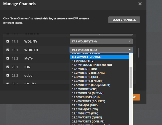Uncheck the 17.1 WDLI-TV channel checkbox
The height and width of the screenshot is (125, 162).
(x=8, y=41)
